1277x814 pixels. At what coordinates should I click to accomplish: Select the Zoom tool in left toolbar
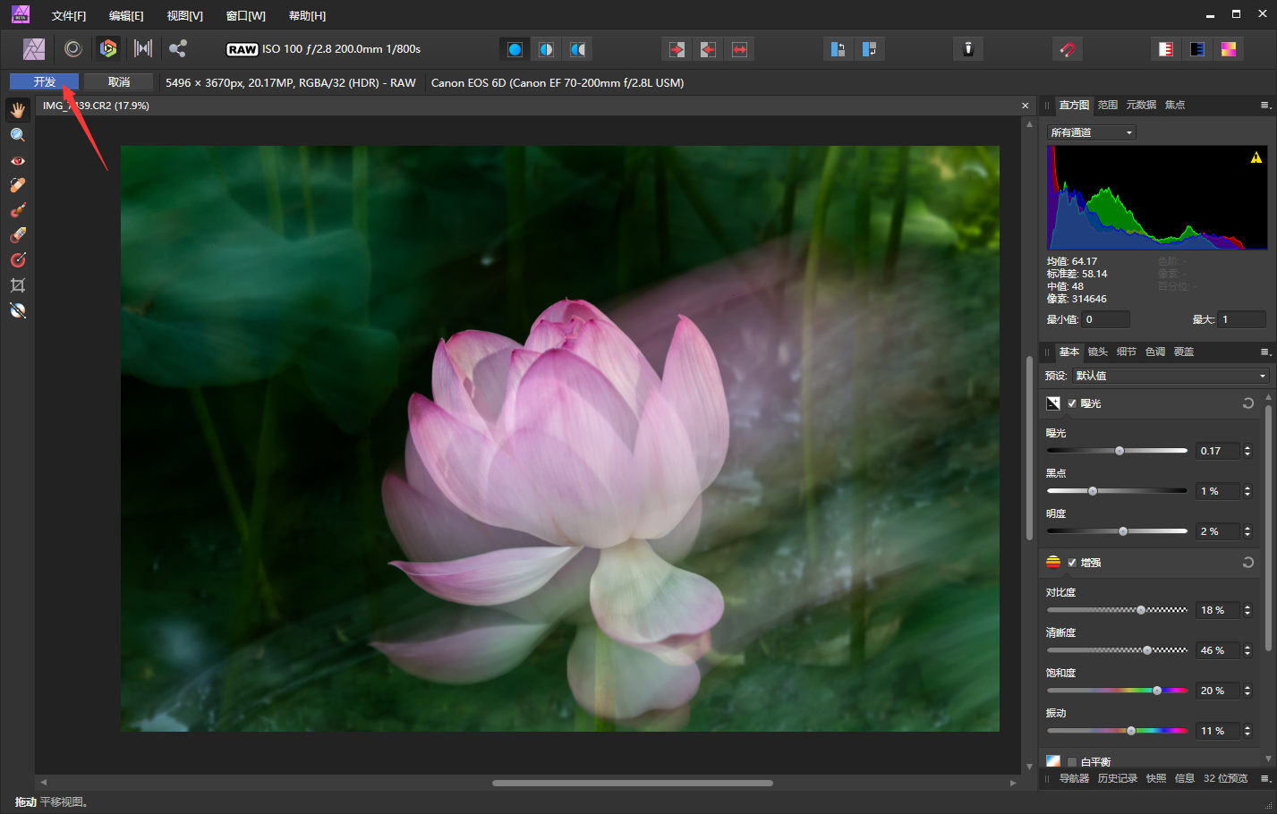(x=18, y=135)
